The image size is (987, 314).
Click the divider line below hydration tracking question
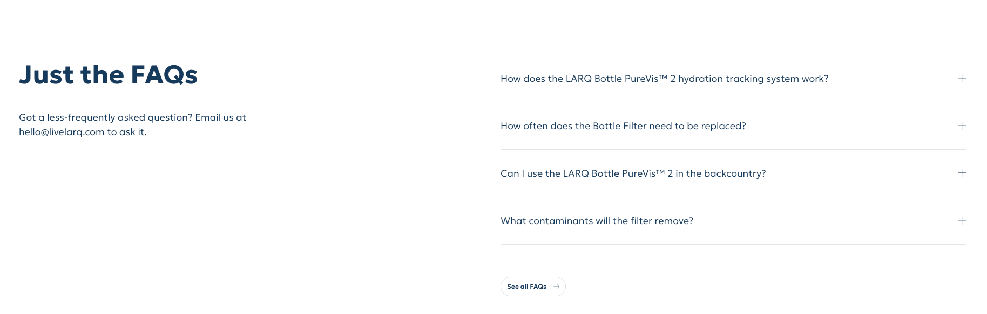(733, 102)
